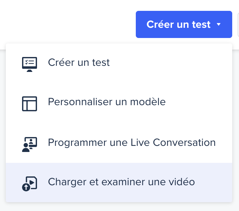Click the highlighted row's blank area after vidéo text

214,183
